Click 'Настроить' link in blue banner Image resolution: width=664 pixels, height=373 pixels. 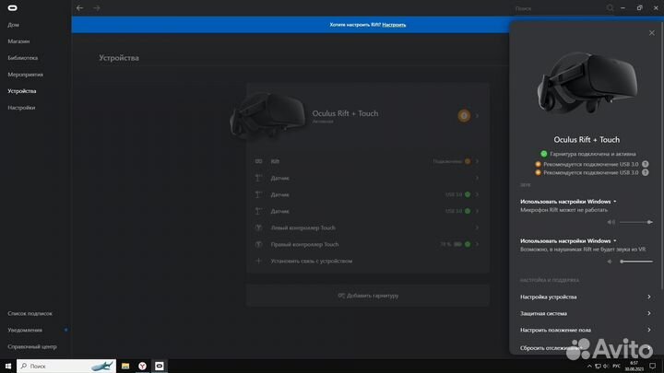(394, 25)
